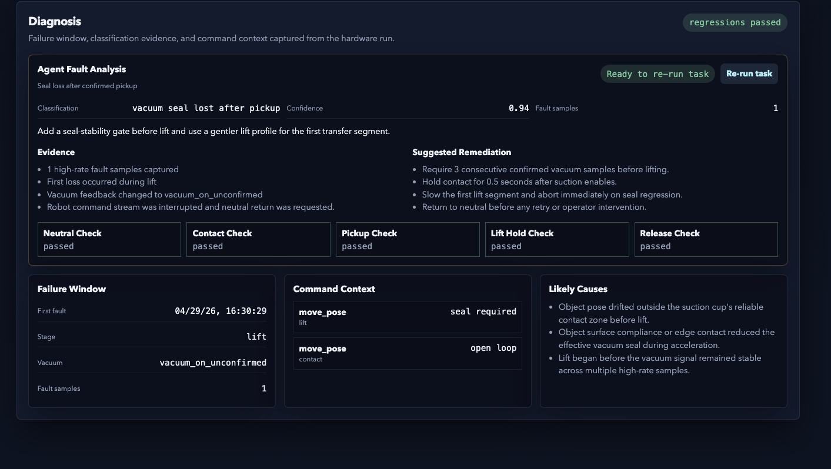
Task: Select the "Failure window, classification evidence" description
Action: 211,39
